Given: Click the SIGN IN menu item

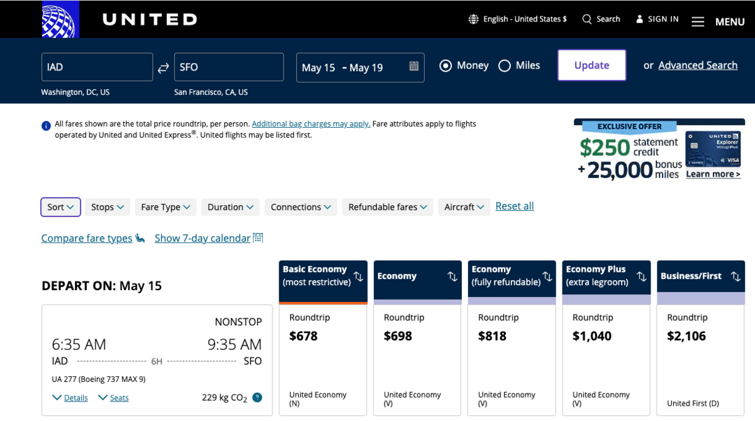Looking at the screenshot, I should (x=657, y=20).
